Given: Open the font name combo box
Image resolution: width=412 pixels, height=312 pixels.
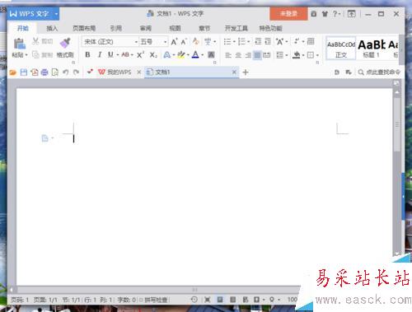Looking at the screenshot, I should point(110,42).
